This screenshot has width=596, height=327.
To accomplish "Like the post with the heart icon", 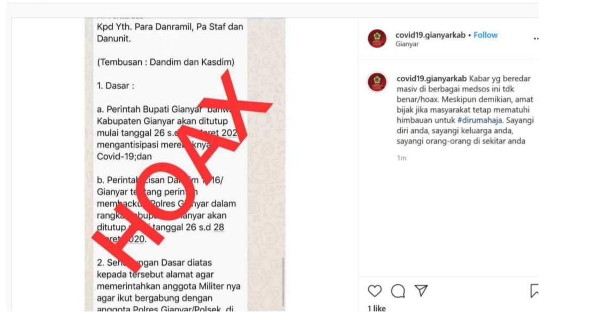I will 375,291.
